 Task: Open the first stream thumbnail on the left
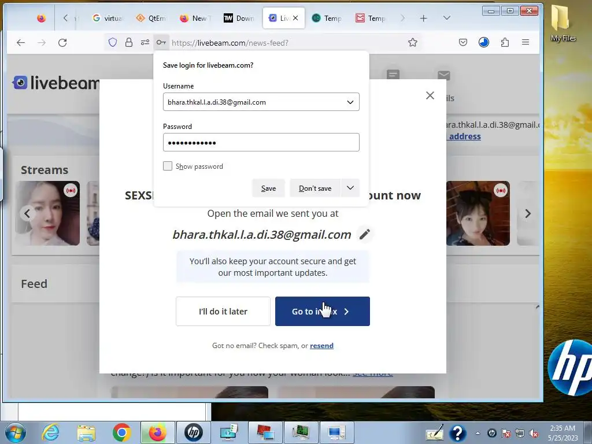pyautogui.click(x=47, y=213)
